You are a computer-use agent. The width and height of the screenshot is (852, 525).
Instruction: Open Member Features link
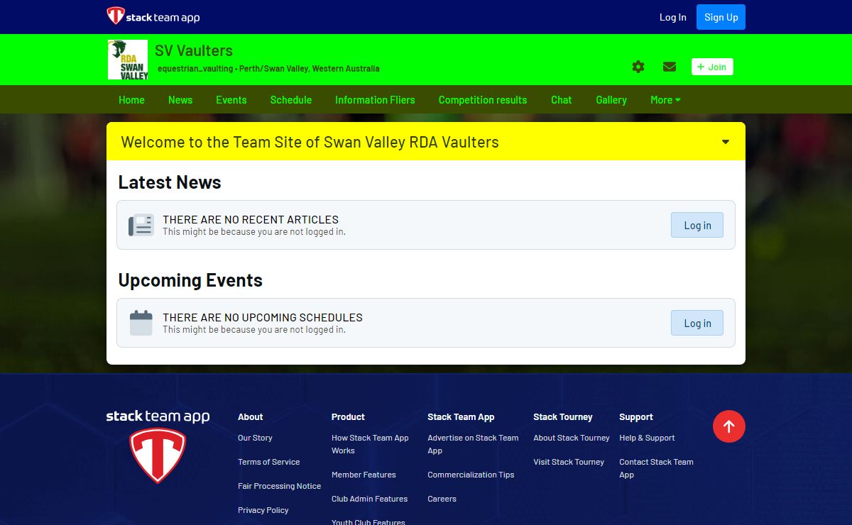click(x=364, y=475)
